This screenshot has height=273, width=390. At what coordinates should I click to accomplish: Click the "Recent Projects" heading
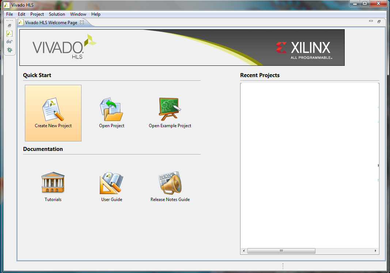(260, 75)
